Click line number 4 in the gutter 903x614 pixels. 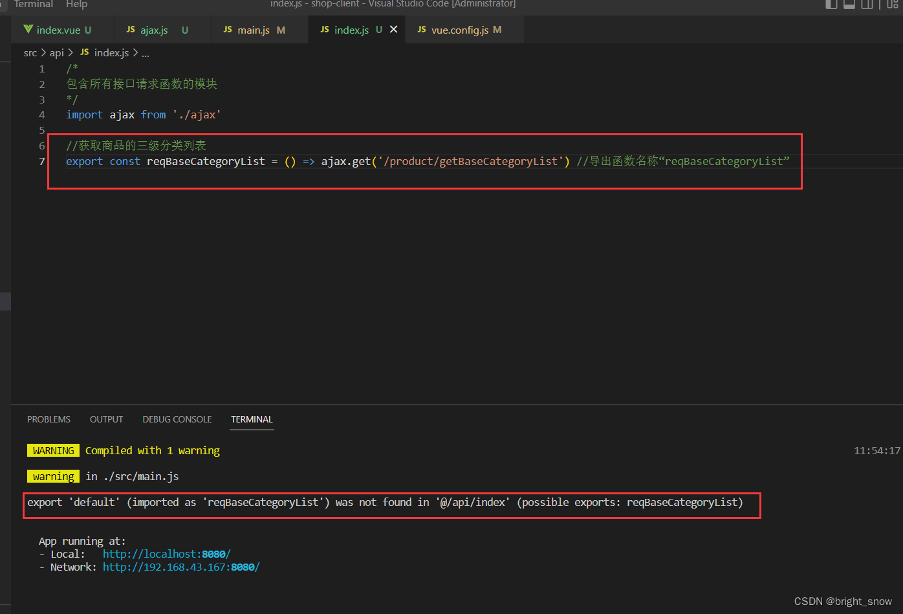coord(42,115)
